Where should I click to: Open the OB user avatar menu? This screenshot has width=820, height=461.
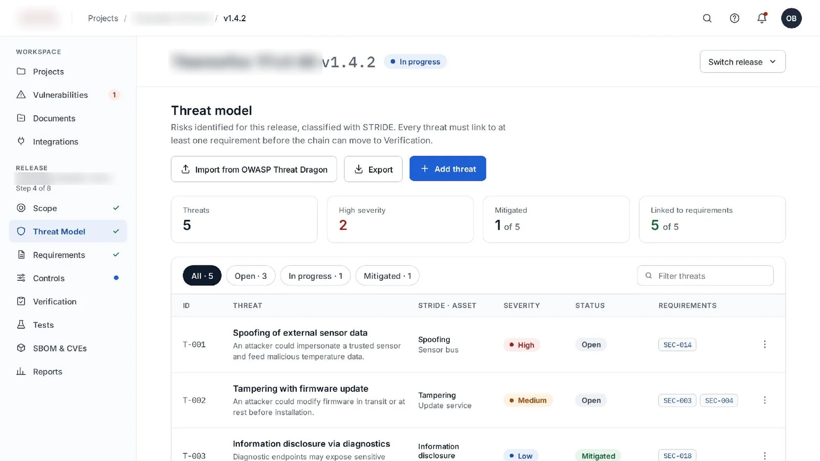click(x=791, y=18)
